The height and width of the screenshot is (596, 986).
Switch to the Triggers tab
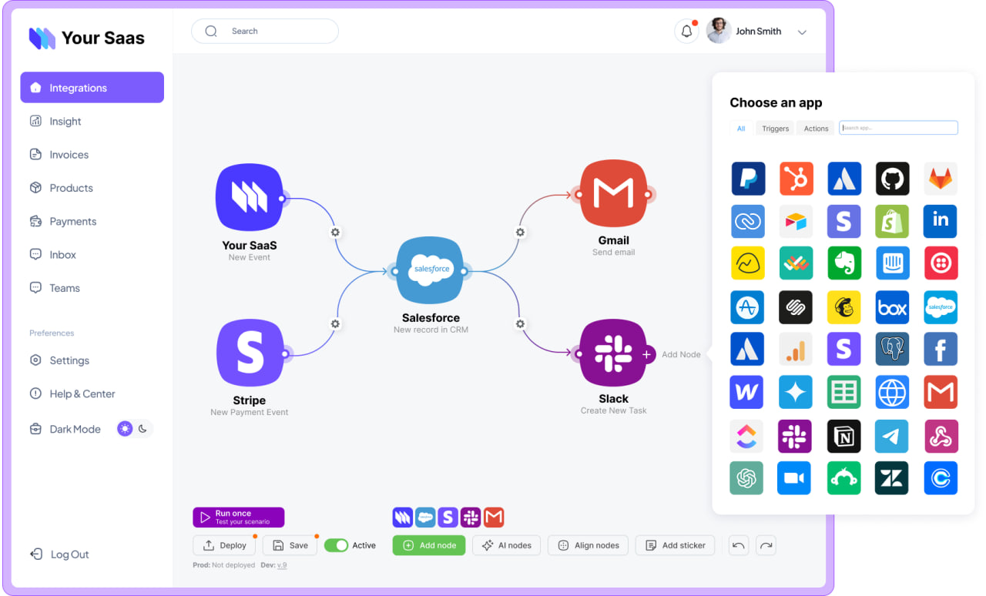pyautogui.click(x=776, y=129)
